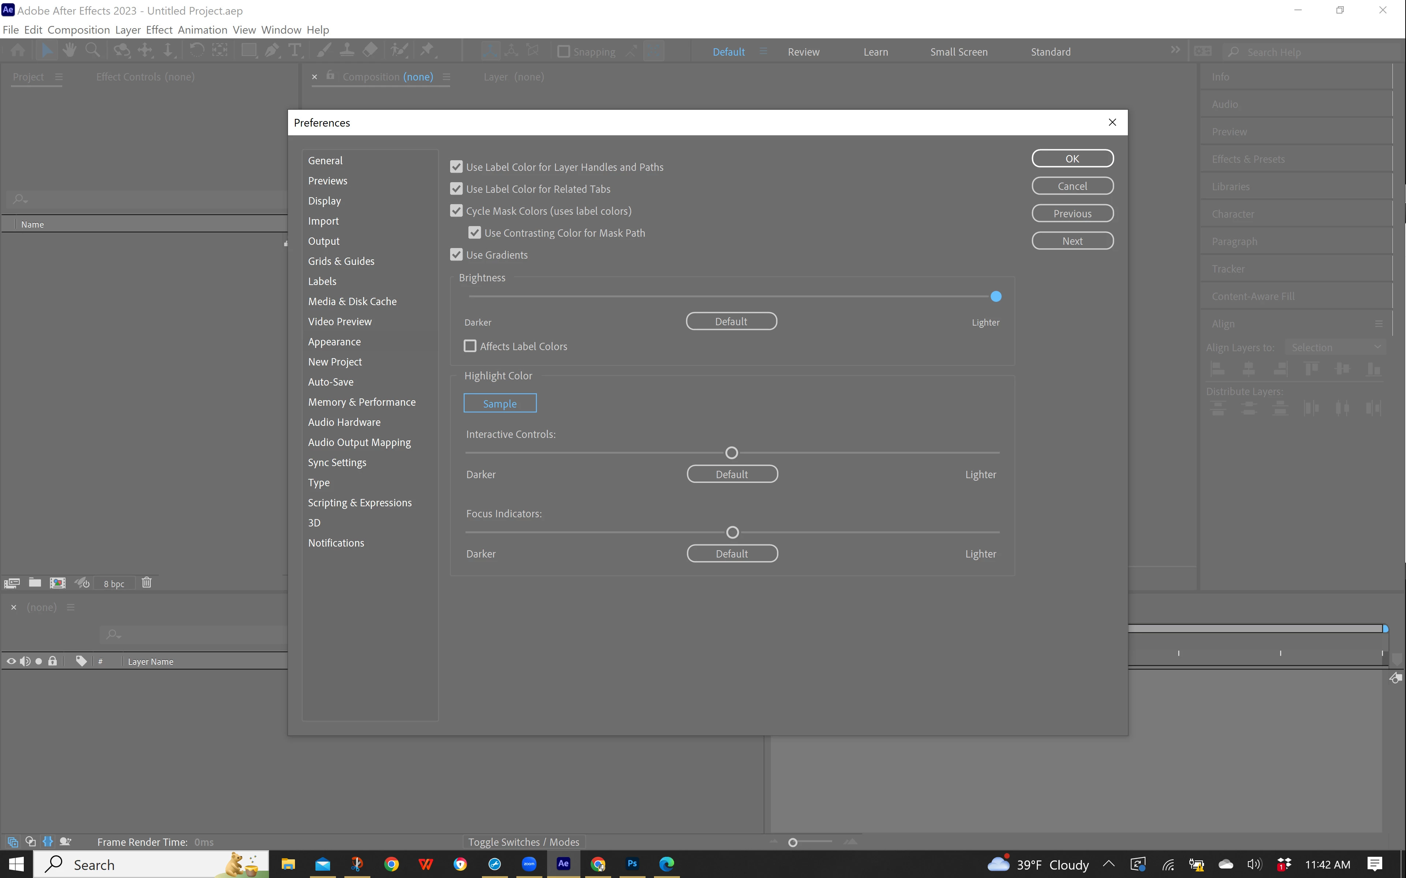Select the Hand tool in toolbar
Image resolution: width=1406 pixels, height=878 pixels.
pos(69,50)
